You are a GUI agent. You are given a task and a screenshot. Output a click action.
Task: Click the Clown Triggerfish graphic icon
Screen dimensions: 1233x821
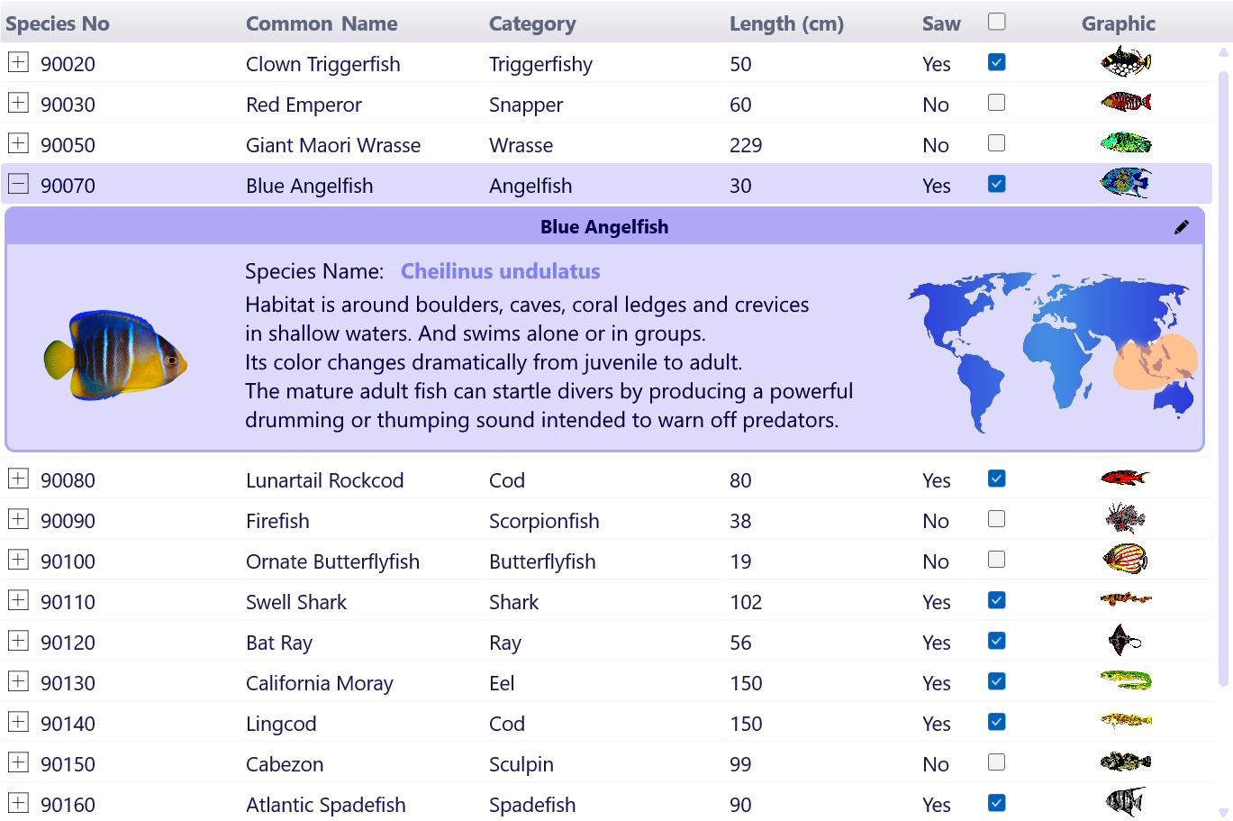click(x=1126, y=62)
